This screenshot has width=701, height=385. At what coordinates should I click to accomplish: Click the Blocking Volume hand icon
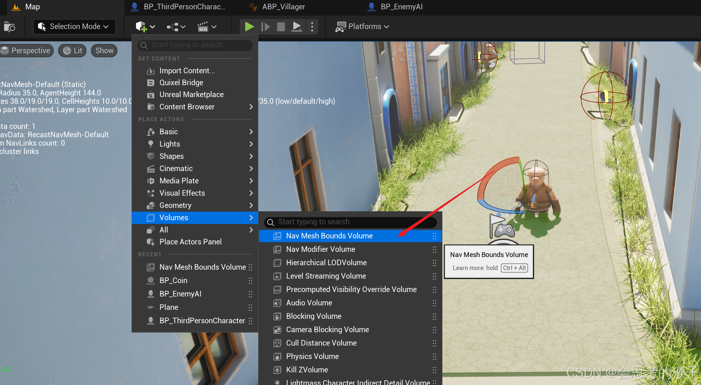(277, 316)
